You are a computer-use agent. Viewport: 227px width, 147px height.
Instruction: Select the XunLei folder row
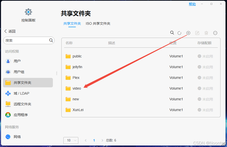tap(141, 110)
